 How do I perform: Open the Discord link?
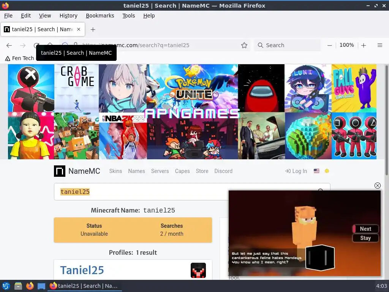(223, 171)
